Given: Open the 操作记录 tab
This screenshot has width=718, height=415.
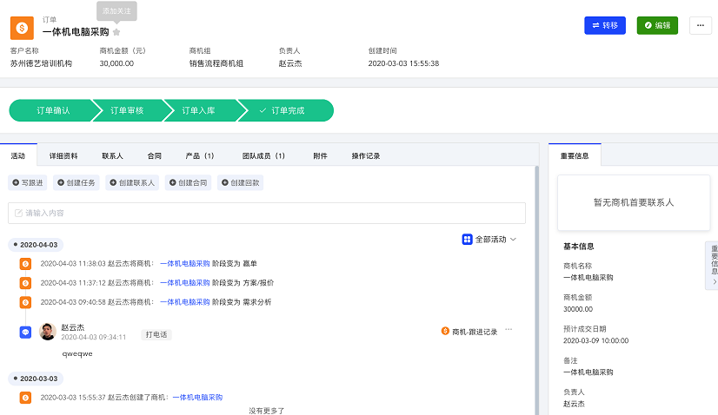Looking at the screenshot, I should pyautogui.click(x=365, y=156).
